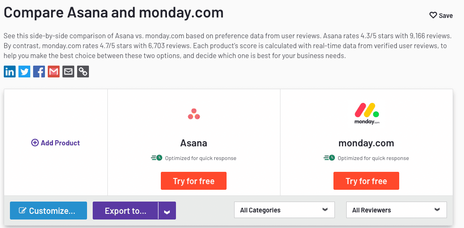464x228 pixels.
Task: Click Try for free under Asana
Action: (194, 181)
